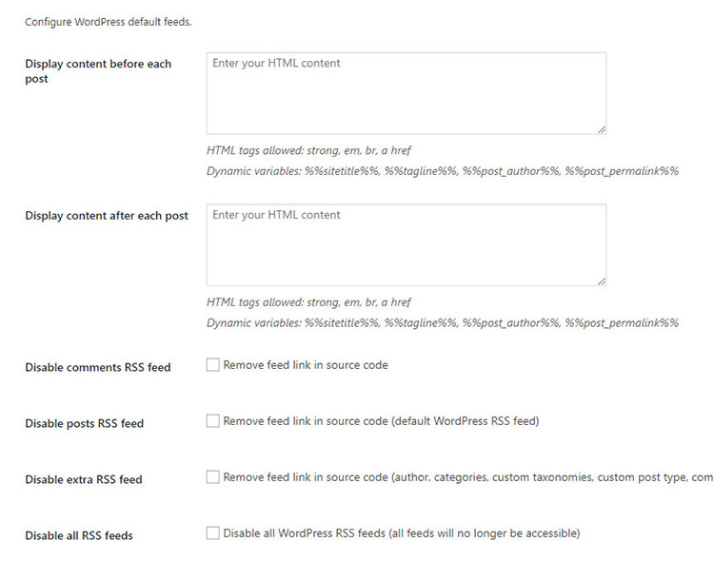Focus the 'Display content after each post' textarea
Image resolution: width=714 pixels, height=561 pixels.
(x=406, y=245)
